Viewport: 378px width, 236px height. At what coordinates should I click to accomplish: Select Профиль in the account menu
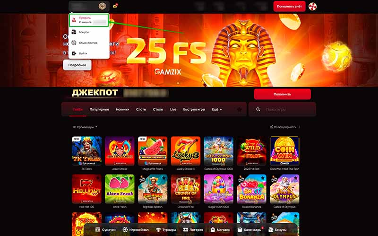tap(89, 20)
